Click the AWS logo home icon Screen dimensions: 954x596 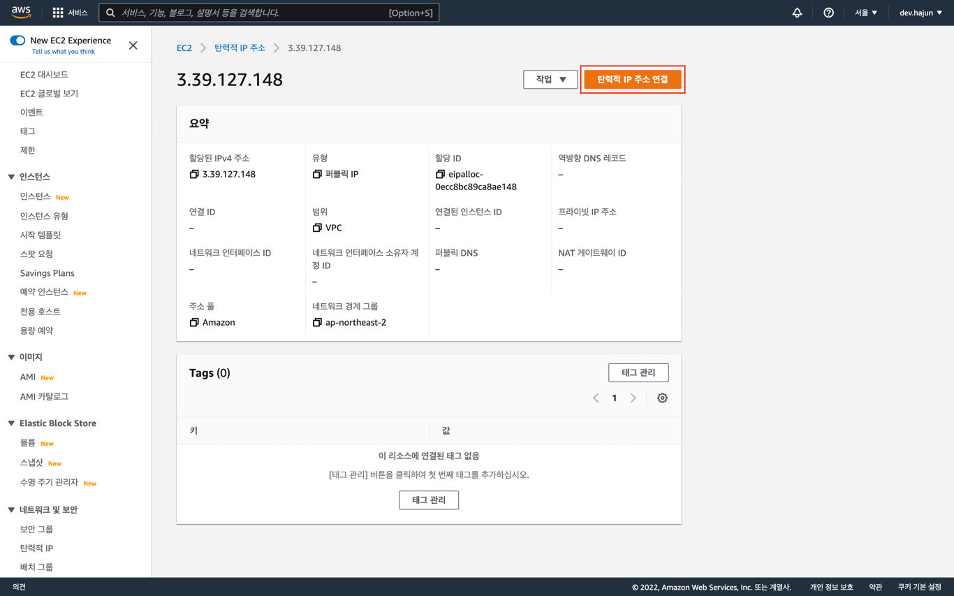click(x=21, y=12)
